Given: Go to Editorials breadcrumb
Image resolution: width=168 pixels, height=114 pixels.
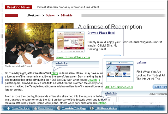Looking at the screenshot, I should tap(67, 15).
